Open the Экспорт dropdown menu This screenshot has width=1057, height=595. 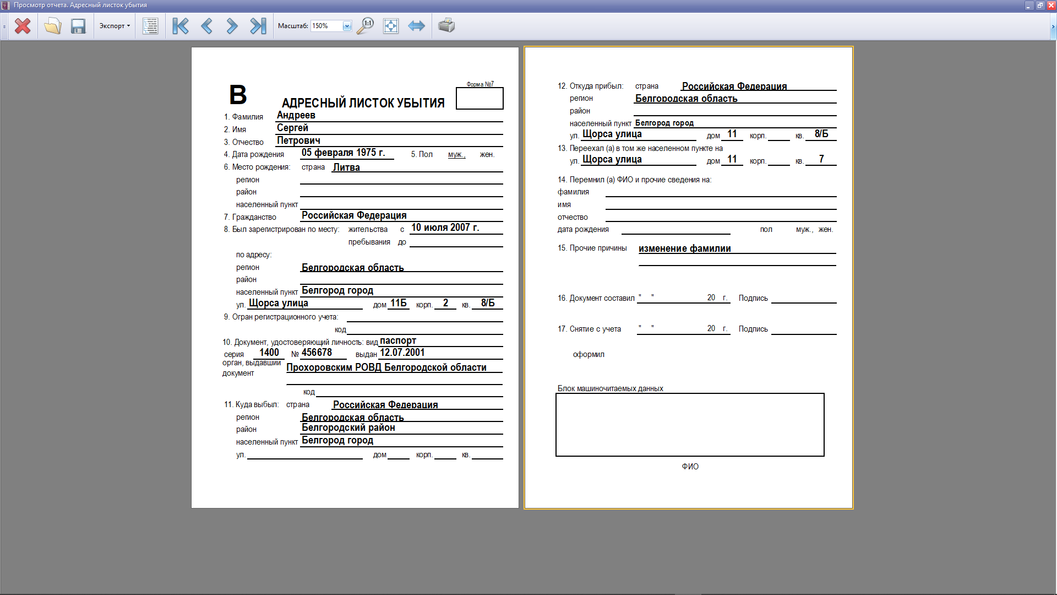pyautogui.click(x=115, y=26)
